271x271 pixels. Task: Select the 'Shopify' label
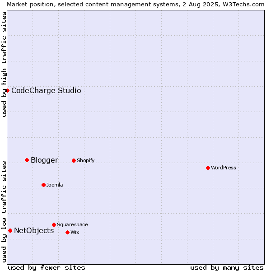pyautogui.click(x=85, y=160)
